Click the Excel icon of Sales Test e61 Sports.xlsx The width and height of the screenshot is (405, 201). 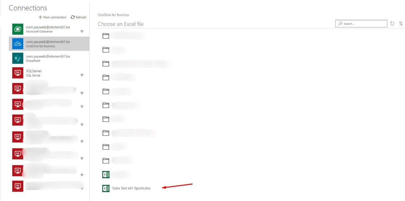click(106, 188)
